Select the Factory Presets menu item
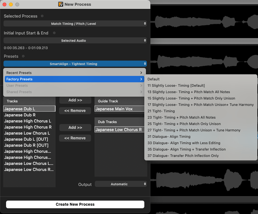Image resolution: width=258 pixels, height=214 pixels. click(74, 79)
